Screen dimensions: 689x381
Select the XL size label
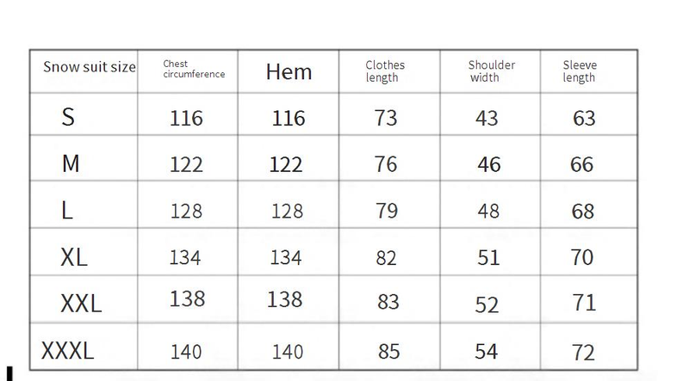(x=74, y=256)
